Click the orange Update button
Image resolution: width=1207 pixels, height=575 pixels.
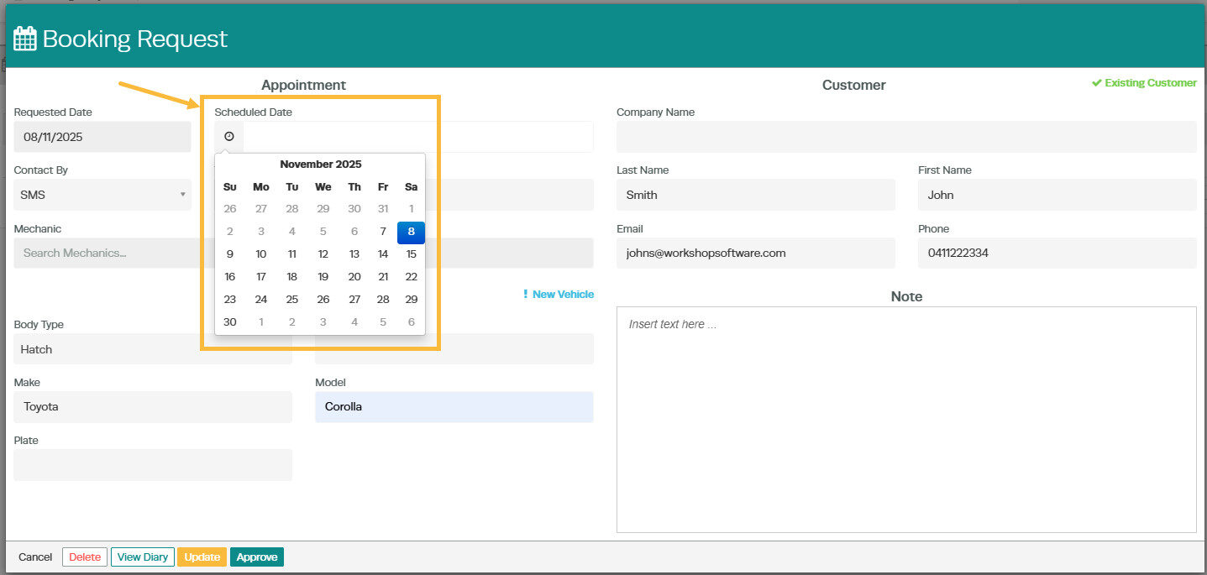(x=202, y=557)
